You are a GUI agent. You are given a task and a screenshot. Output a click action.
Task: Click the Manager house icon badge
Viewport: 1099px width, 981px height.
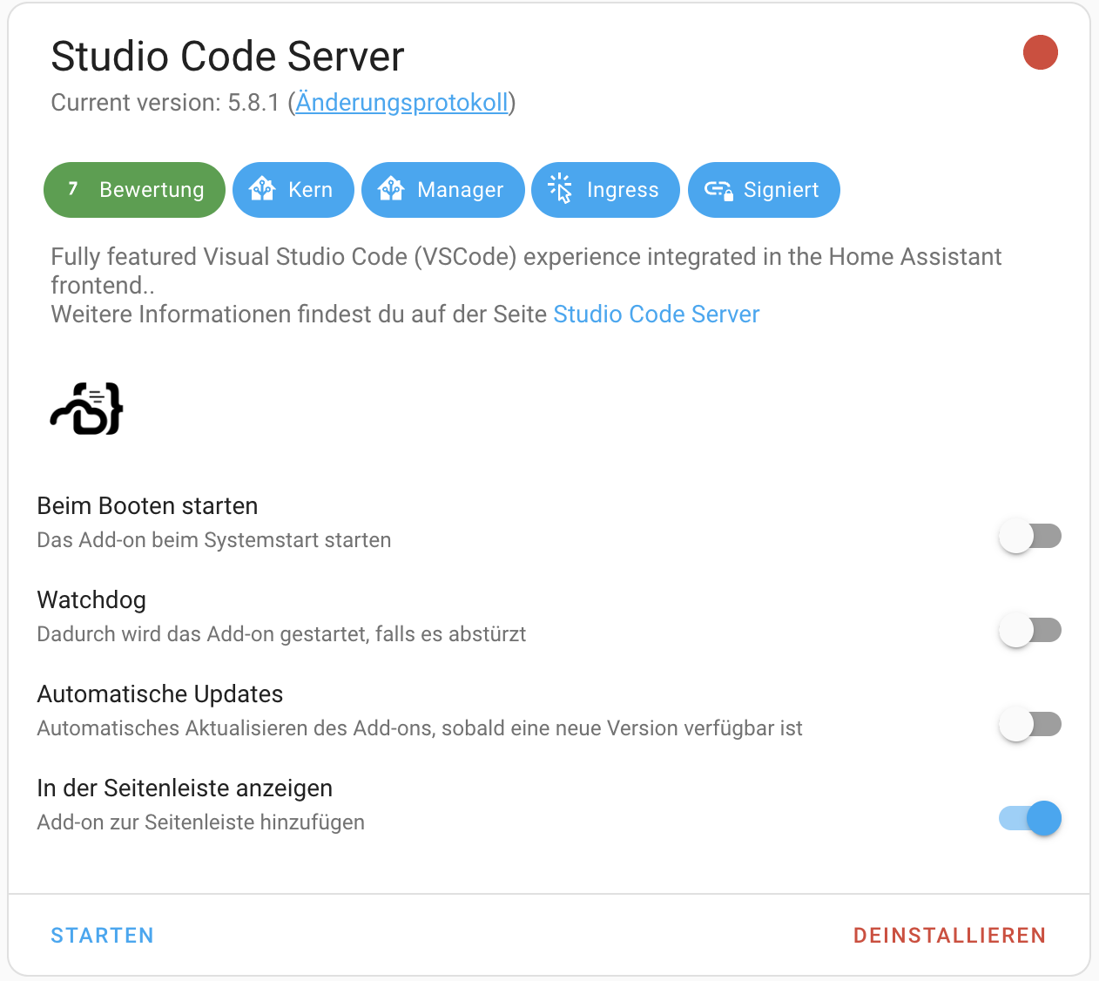392,189
